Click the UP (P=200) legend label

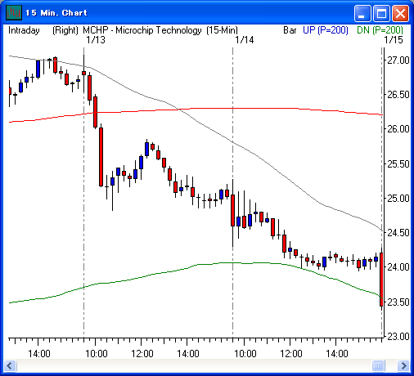pyautogui.click(x=326, y=30)
